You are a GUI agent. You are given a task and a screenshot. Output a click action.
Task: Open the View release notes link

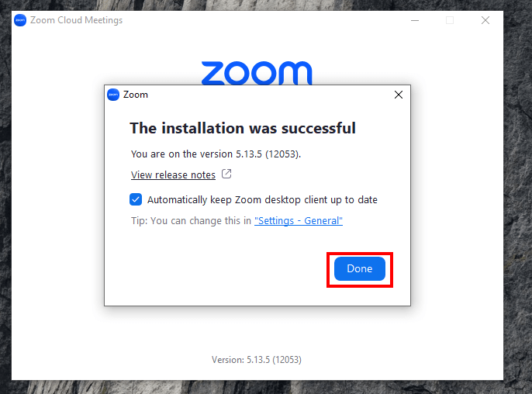pos(173,175)
